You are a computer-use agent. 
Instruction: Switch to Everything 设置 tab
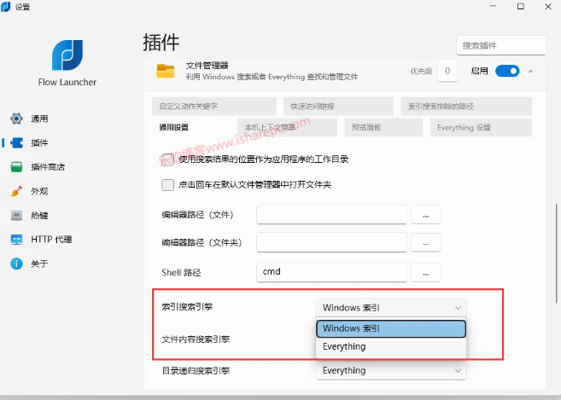click(481, 127)
